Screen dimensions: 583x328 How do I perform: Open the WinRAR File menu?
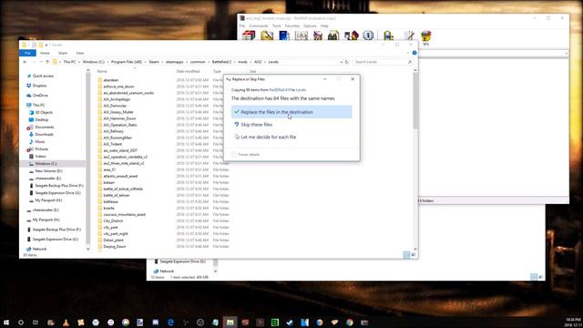tap(242, 26)
